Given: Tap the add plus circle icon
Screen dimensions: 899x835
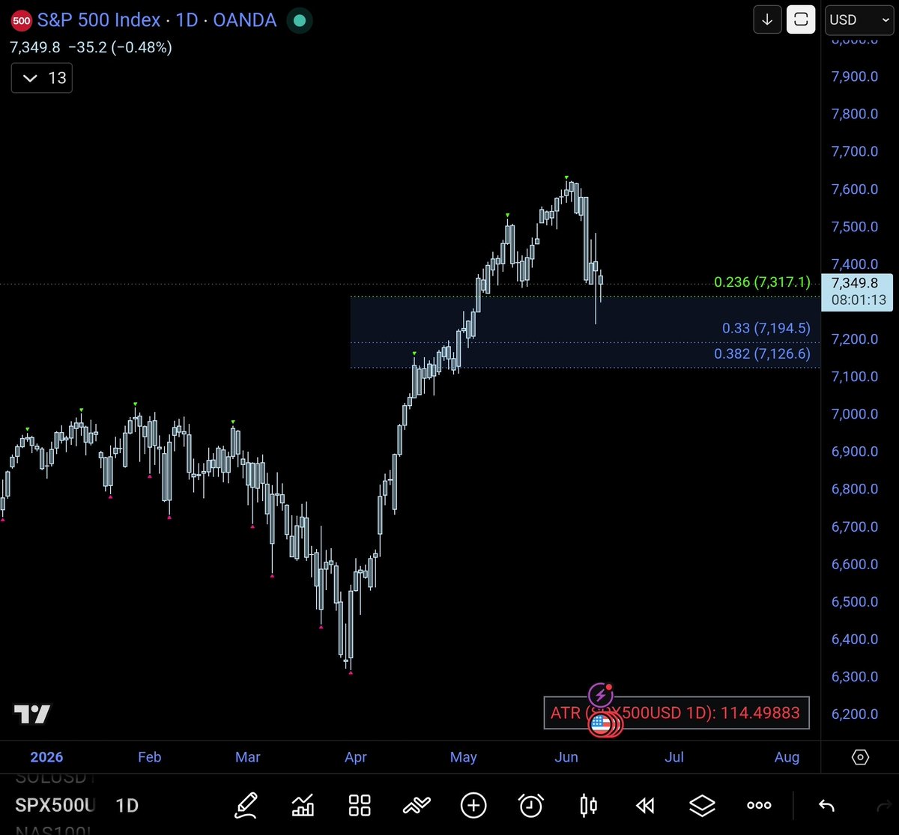Looking at the screenshot, I should click(473, 806).
